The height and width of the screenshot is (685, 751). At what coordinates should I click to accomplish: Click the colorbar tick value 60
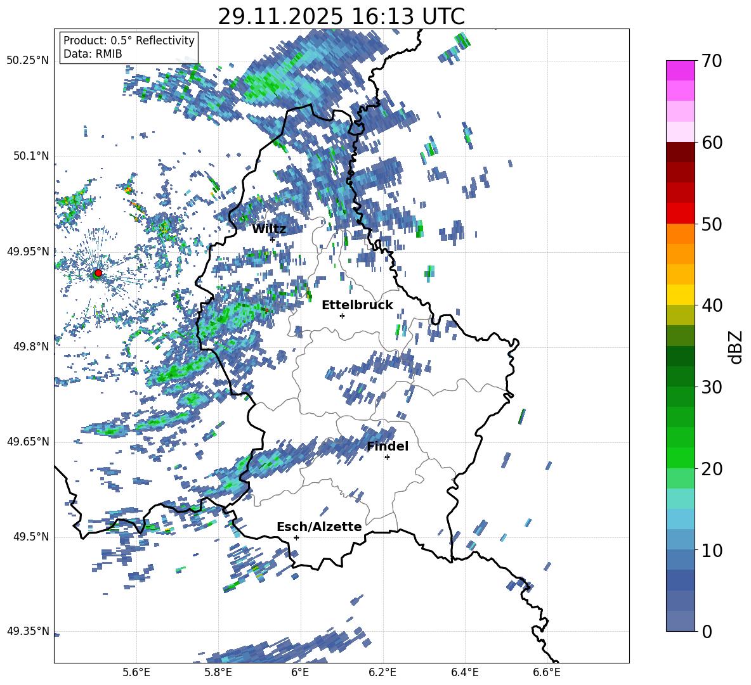(712, 143)
